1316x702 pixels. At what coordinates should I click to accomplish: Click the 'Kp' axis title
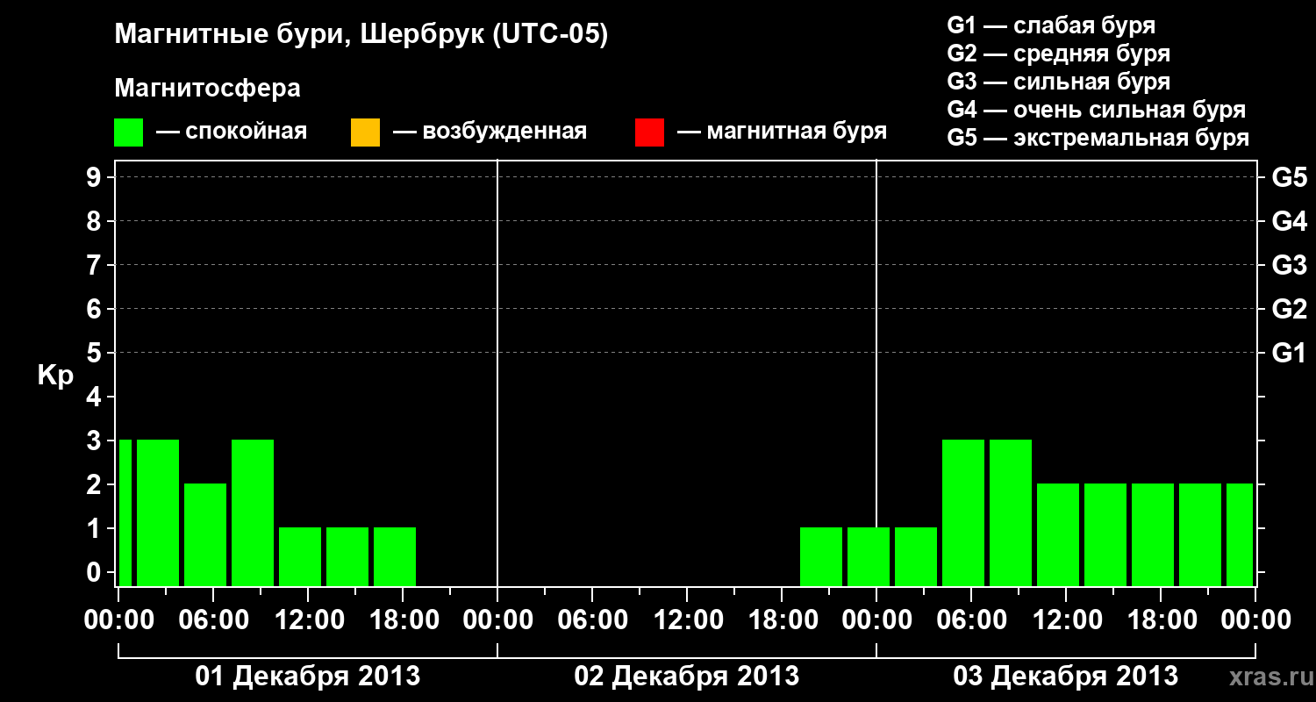(55, 376)
